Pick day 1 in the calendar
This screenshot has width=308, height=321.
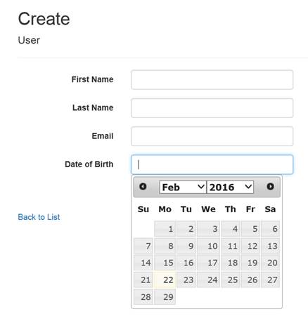(x=165, y=228)
